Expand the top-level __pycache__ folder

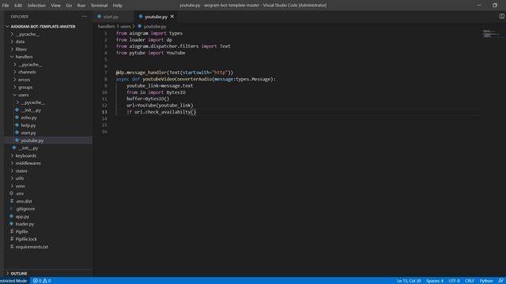28,34
